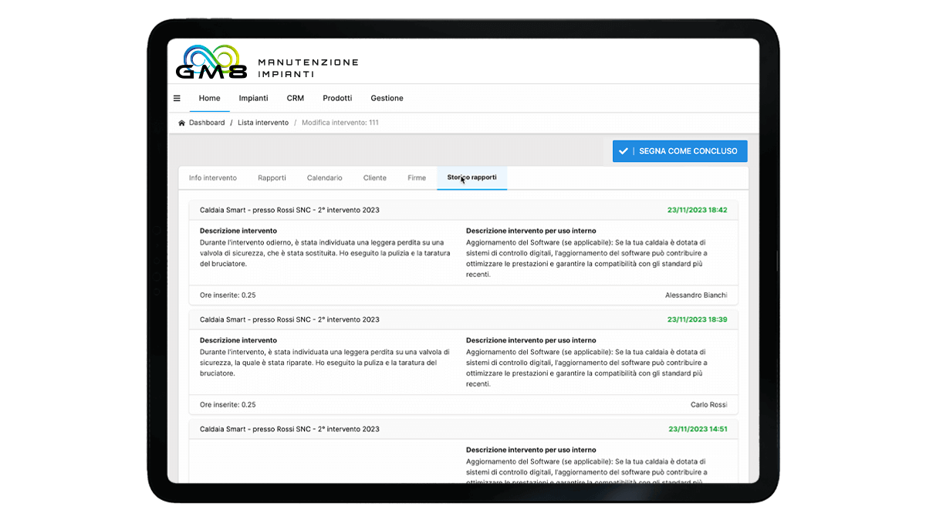
Task: Open the Lista intervento breadcrumb link
Action: coord(263,122)
